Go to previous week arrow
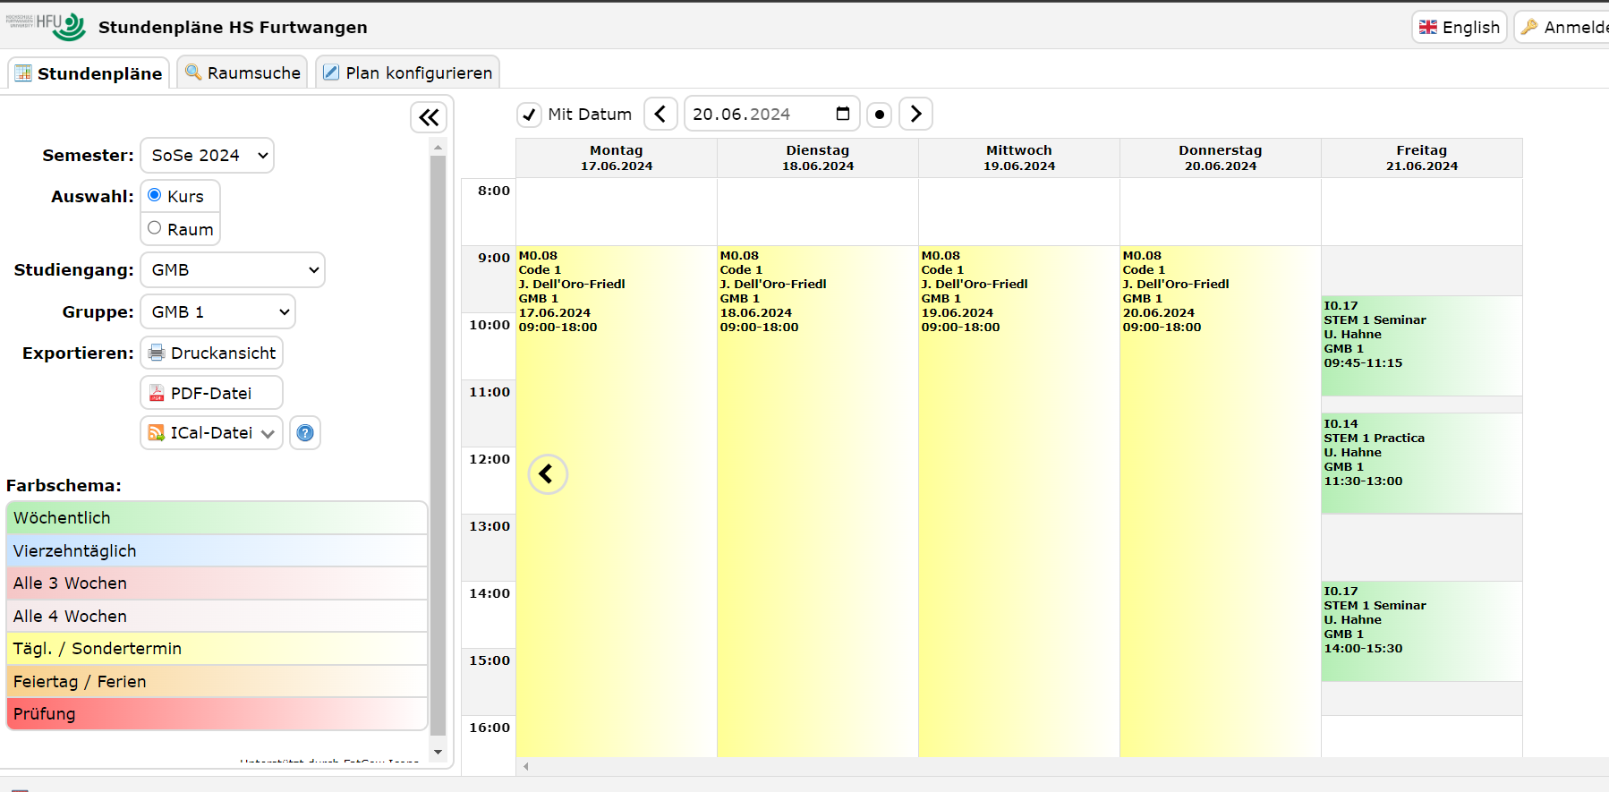1609x792 pixels. pyautogui.click(x=660, y=114)
